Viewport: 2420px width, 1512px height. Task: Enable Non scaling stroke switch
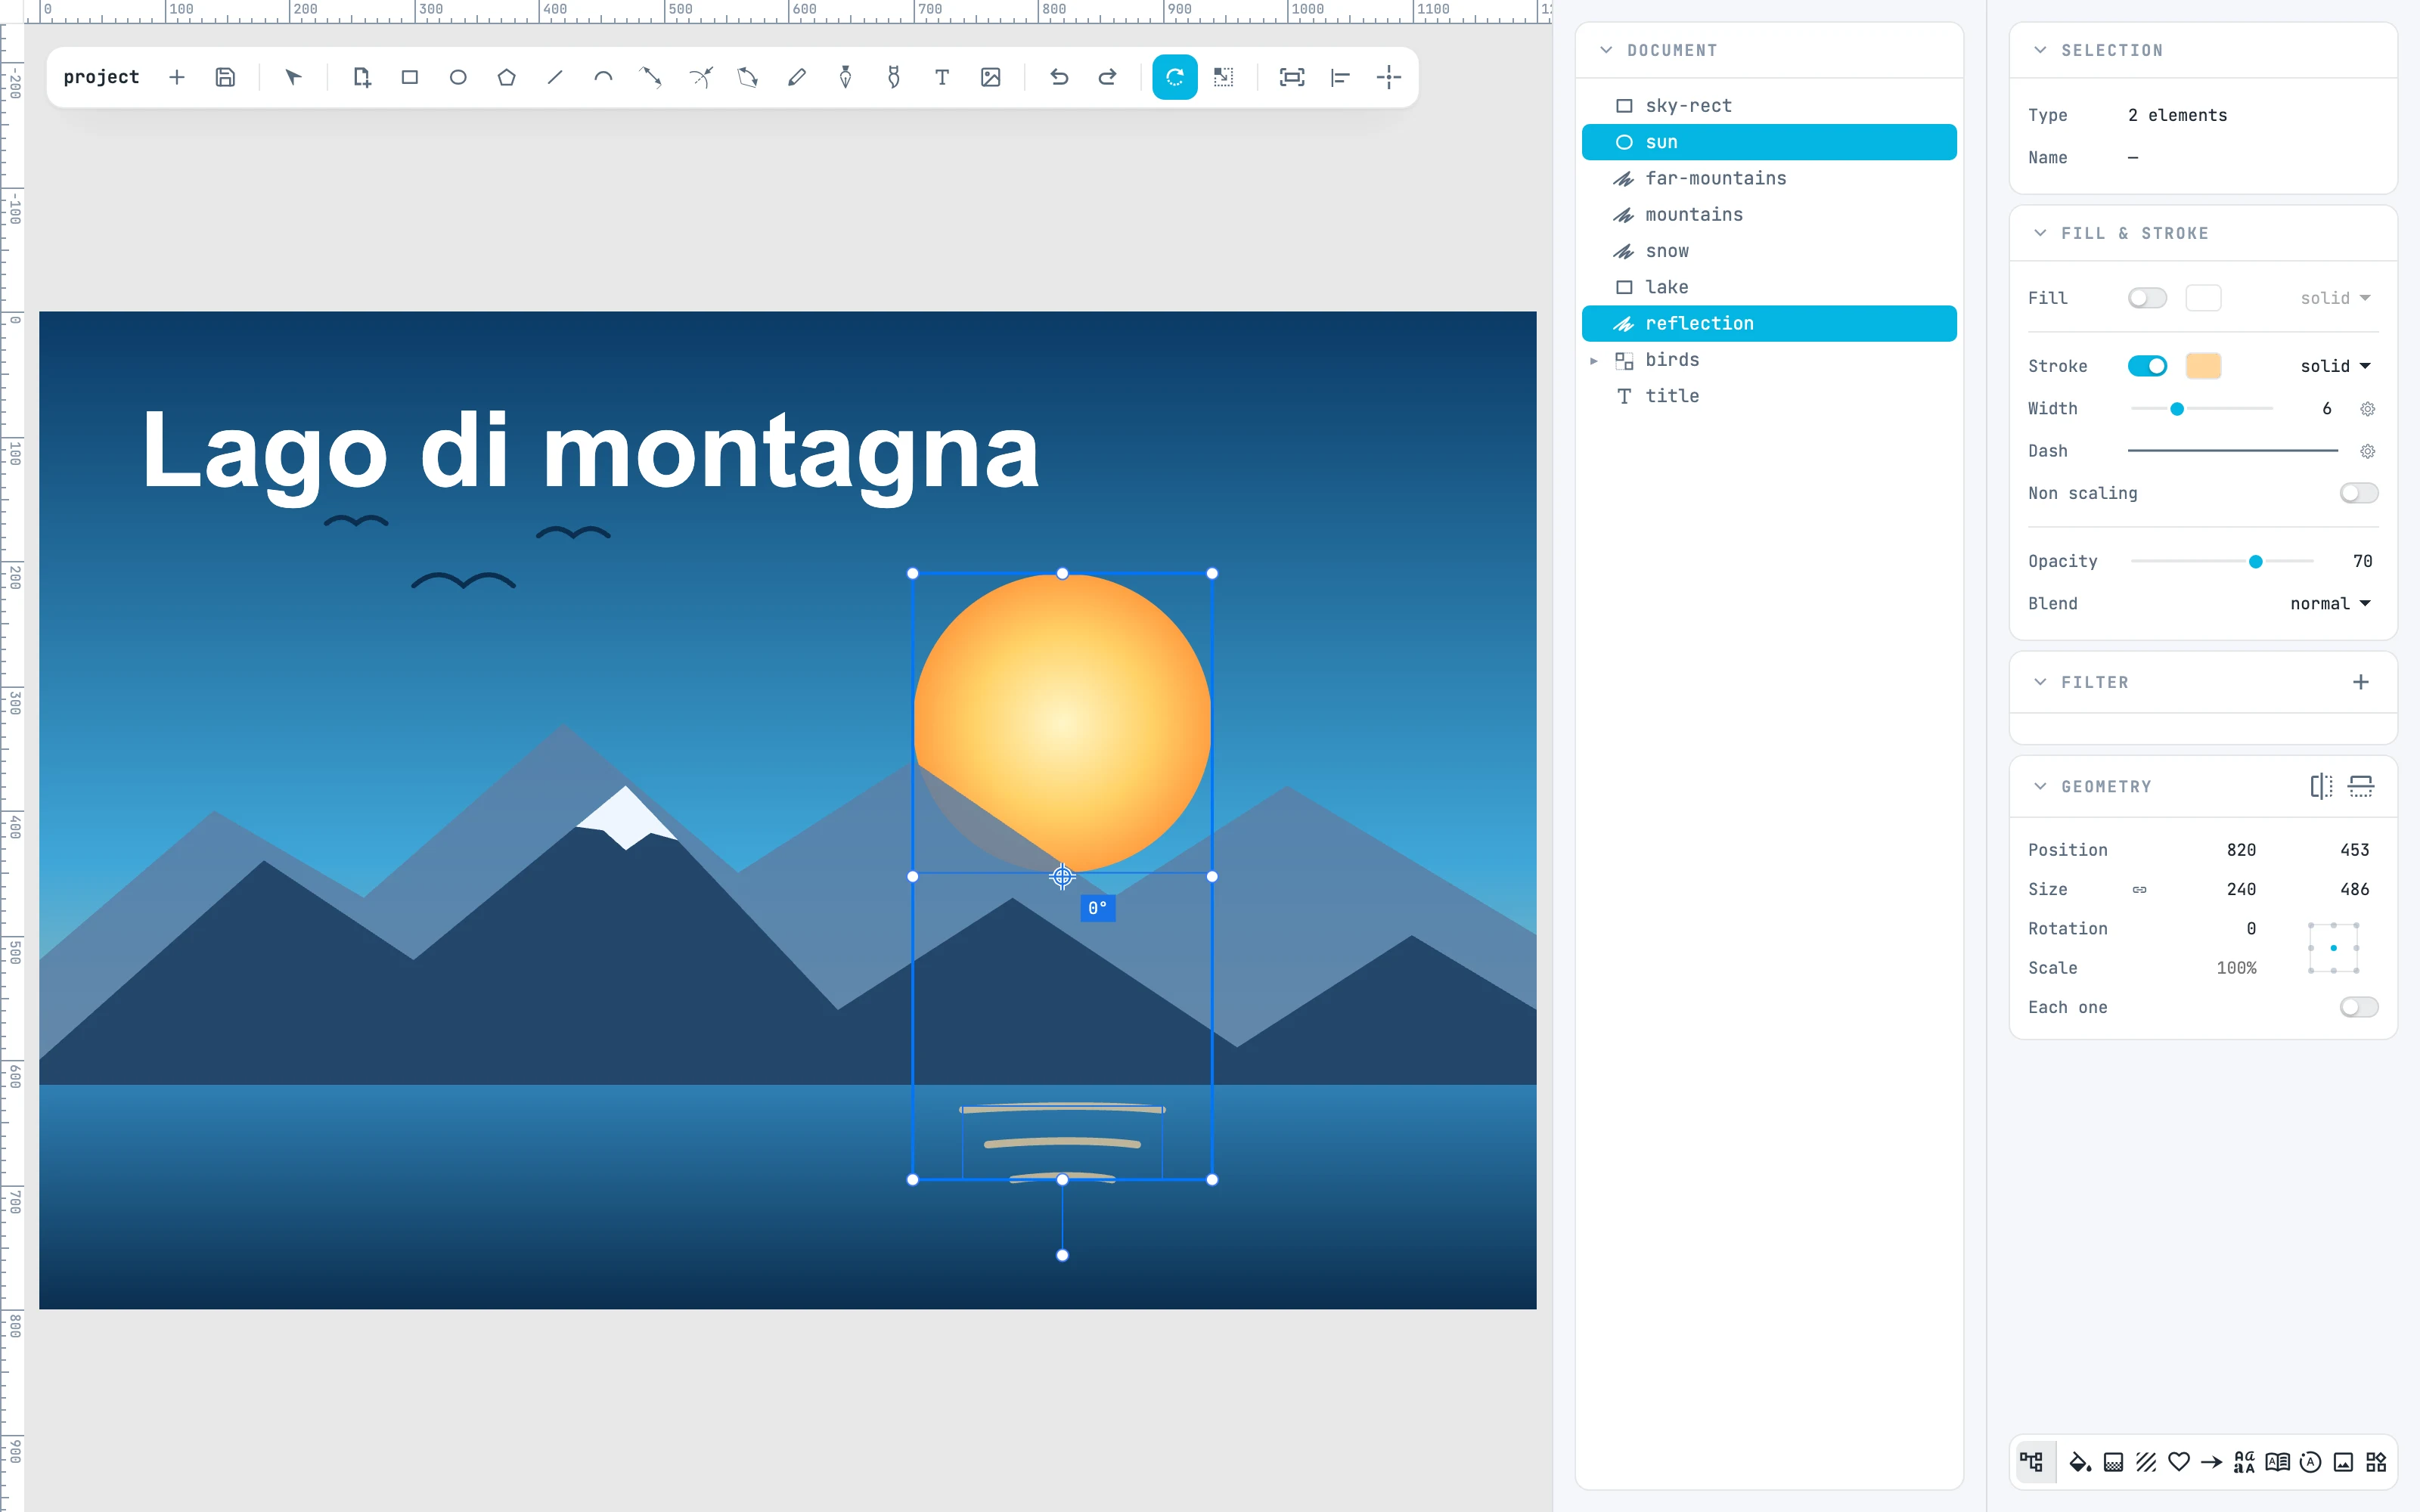coord(2359,493)
